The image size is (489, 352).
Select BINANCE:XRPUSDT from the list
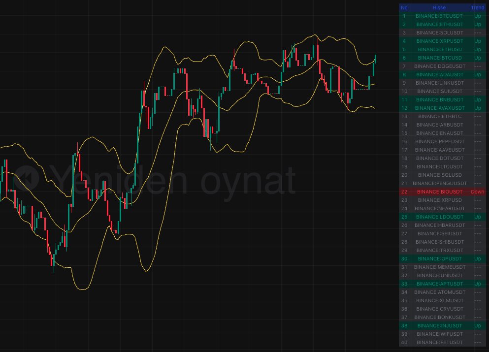(439, 41)
